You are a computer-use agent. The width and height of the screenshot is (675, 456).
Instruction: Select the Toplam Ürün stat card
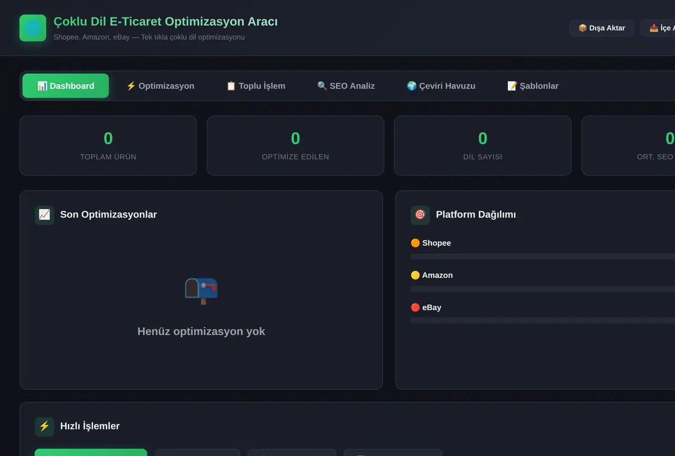pos(108,146)
